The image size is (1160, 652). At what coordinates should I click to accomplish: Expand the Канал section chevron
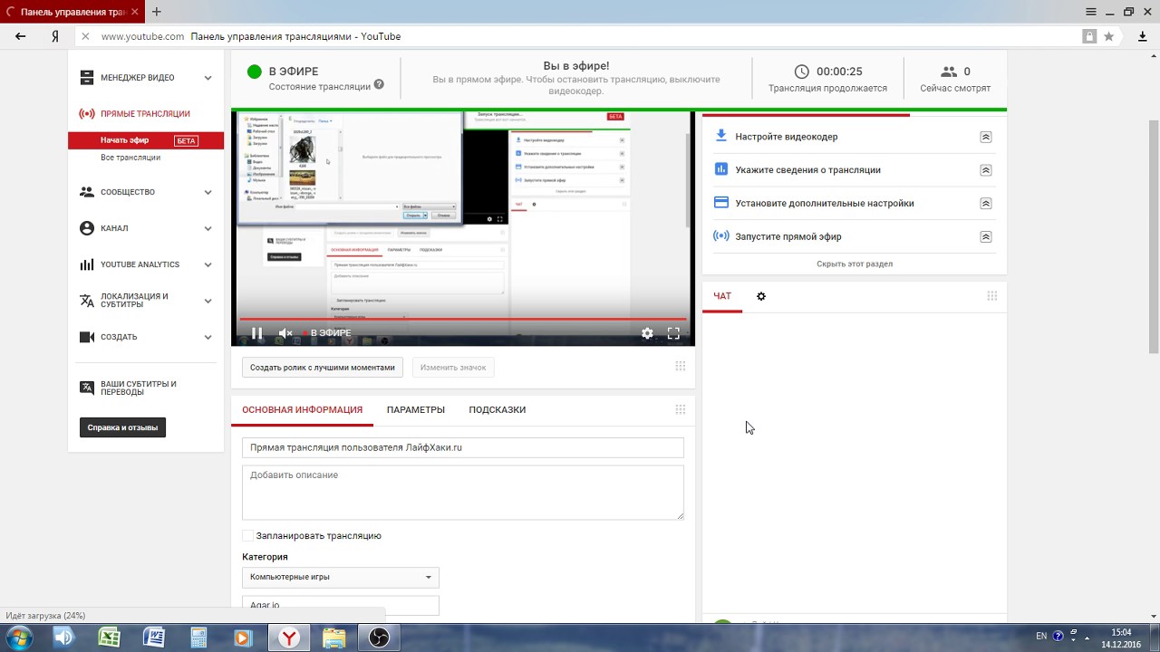[208, 228]
